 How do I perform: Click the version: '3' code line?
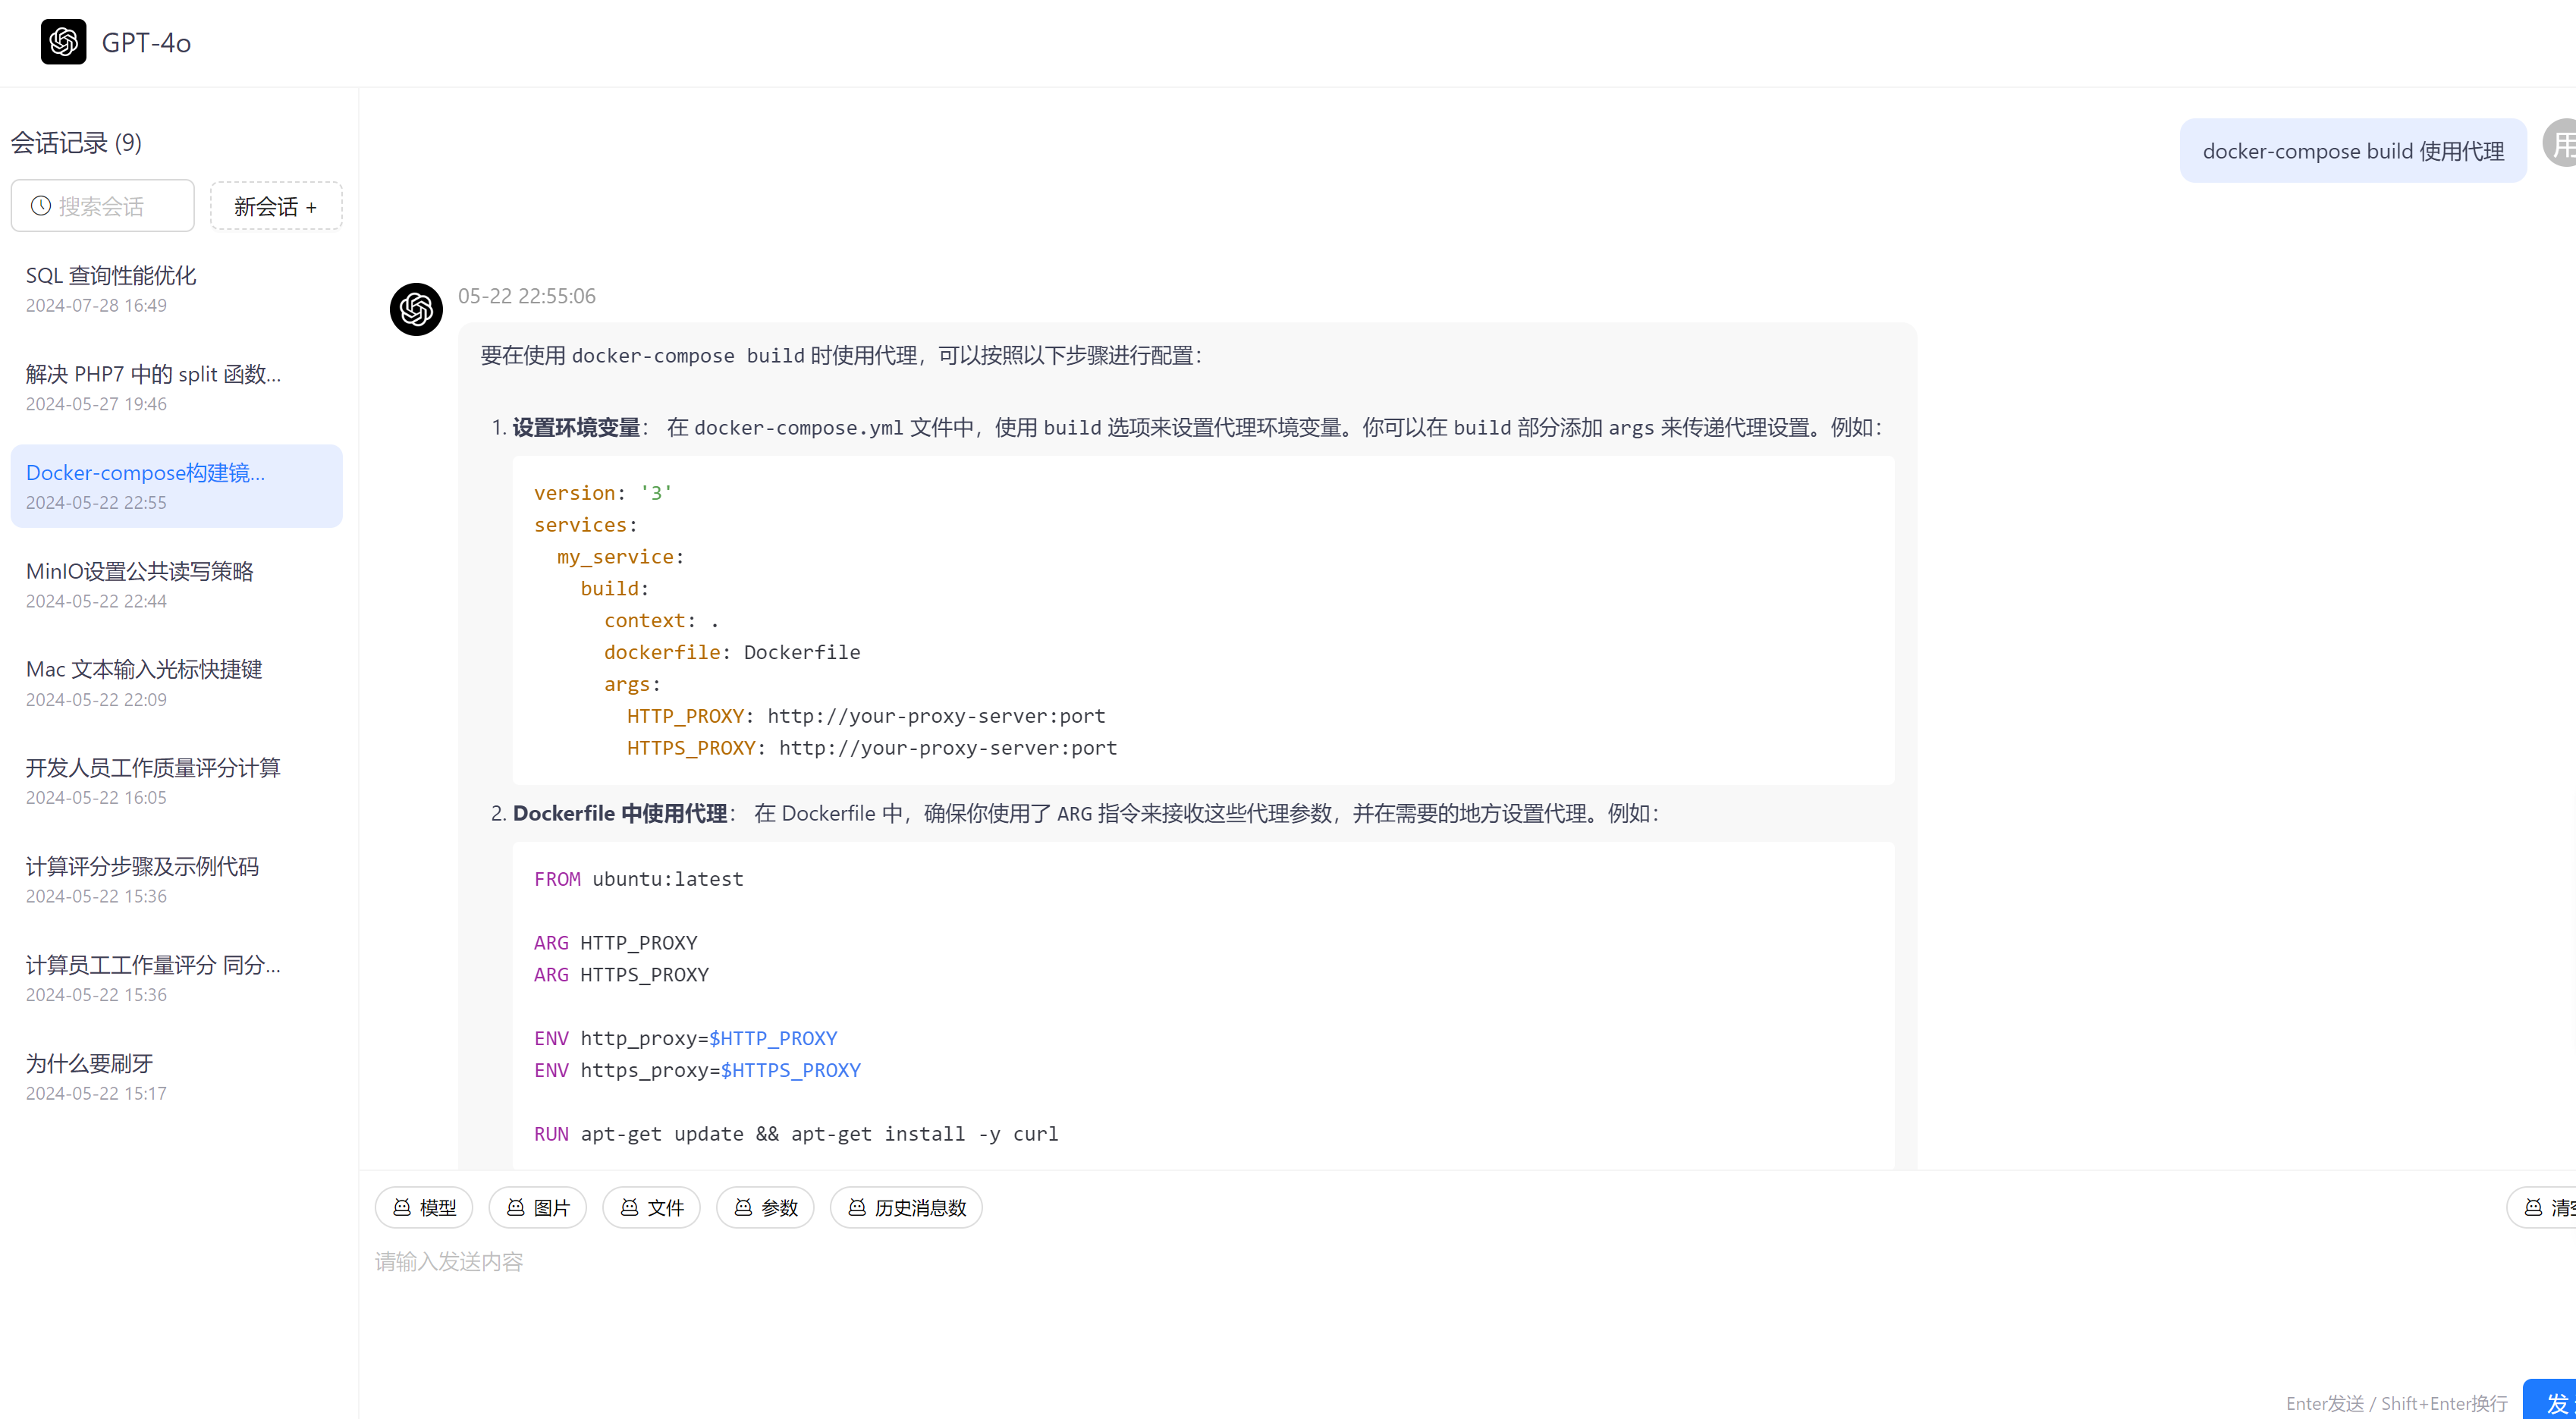(603, 493)
